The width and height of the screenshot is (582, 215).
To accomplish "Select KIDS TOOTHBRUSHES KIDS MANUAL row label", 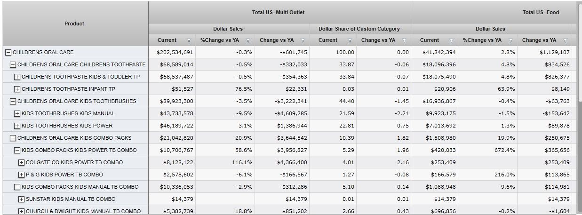I will [x=68, y=113].
